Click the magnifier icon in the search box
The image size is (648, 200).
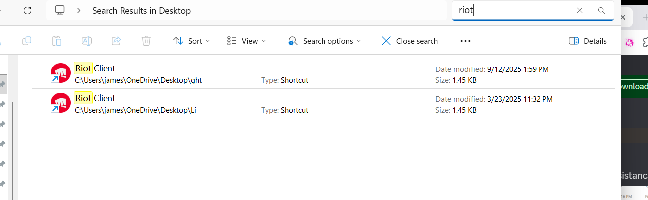click(x=601, y=10)
